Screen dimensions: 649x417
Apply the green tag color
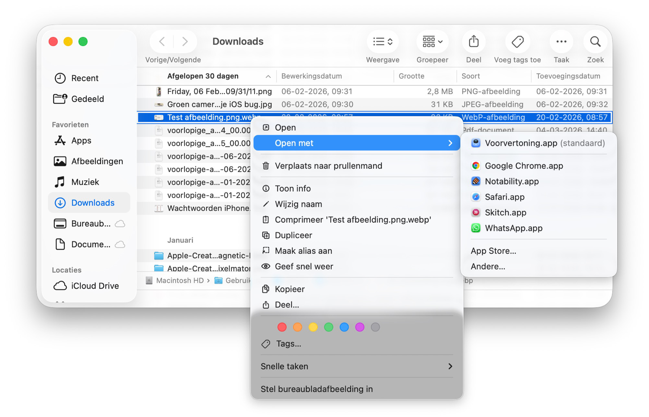(328, 327)
